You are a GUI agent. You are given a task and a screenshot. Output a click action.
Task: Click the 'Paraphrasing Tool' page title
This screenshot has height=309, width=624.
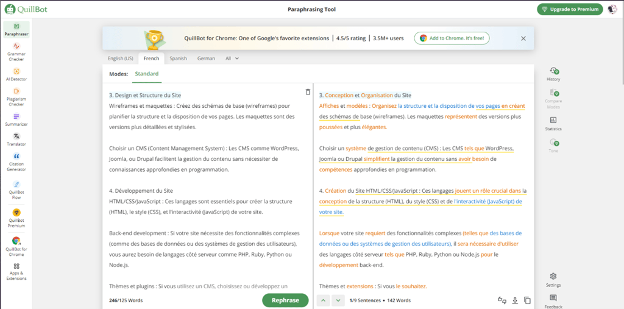tap(311, 9)
